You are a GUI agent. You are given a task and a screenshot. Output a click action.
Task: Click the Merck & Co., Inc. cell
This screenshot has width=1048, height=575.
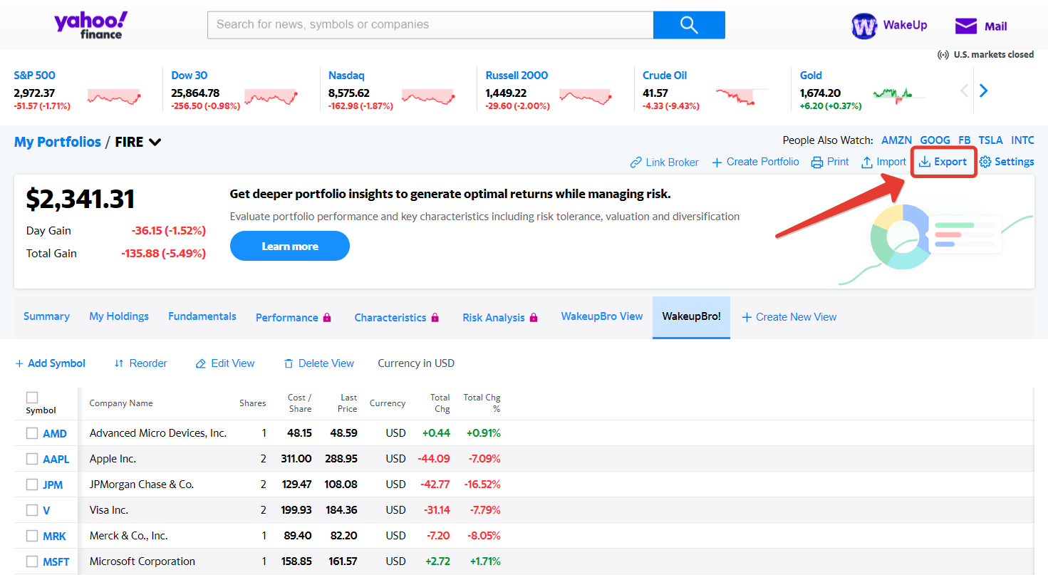128,536
